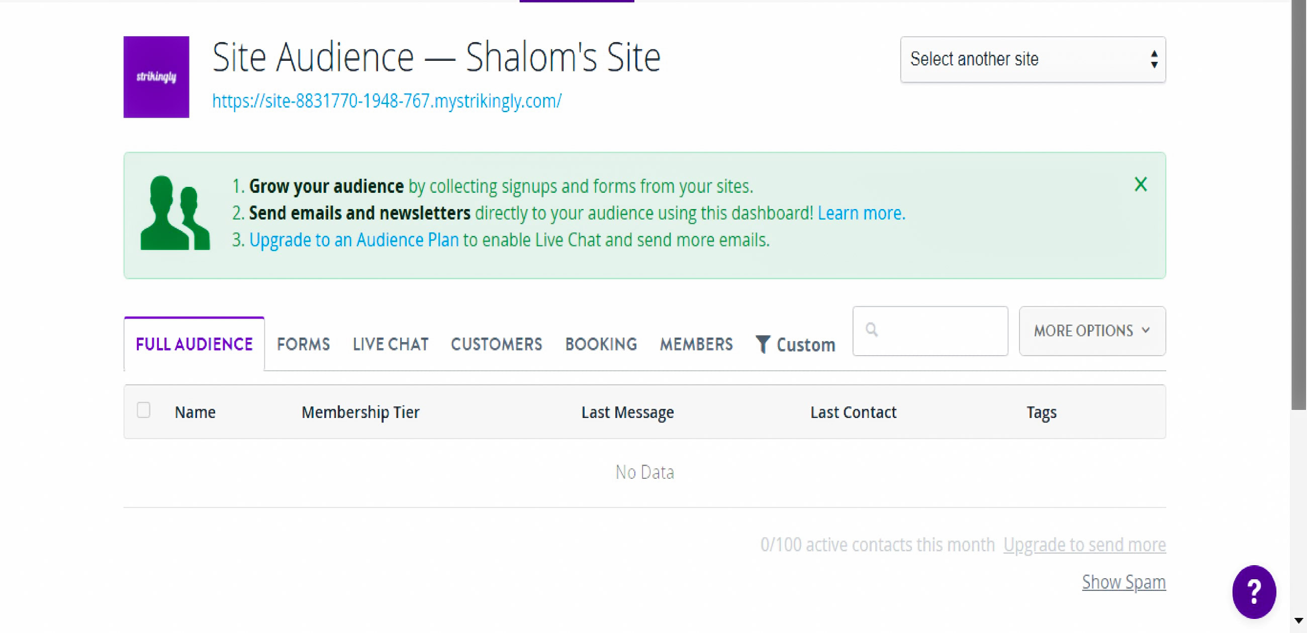Viewport: 1307px width, 633px height.
Task: Click the search magnifier icon
Action: point(872,330)
